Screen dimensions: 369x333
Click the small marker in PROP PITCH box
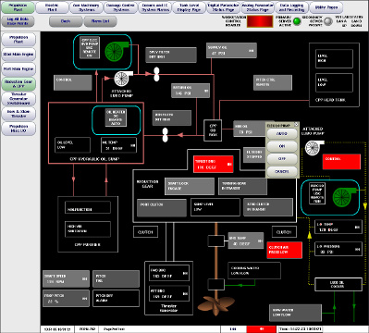pos(85,299)
